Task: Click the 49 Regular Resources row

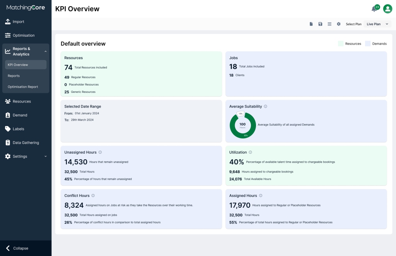Action: pyautogui.click(x=80, y=77)
